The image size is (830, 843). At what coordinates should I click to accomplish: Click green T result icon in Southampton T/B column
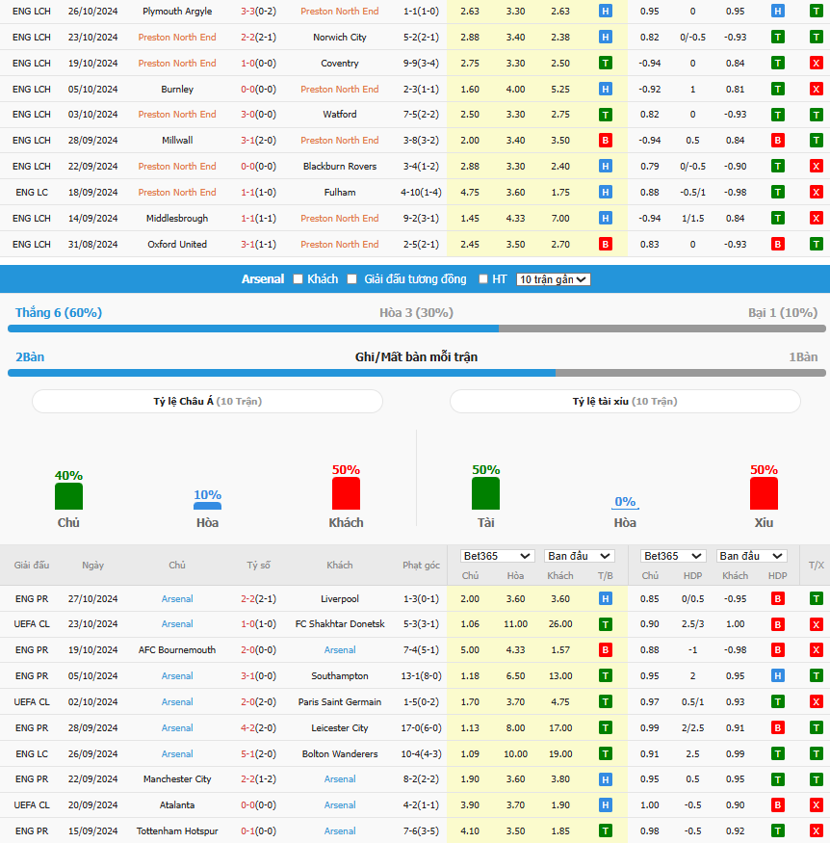pos(606,675)
